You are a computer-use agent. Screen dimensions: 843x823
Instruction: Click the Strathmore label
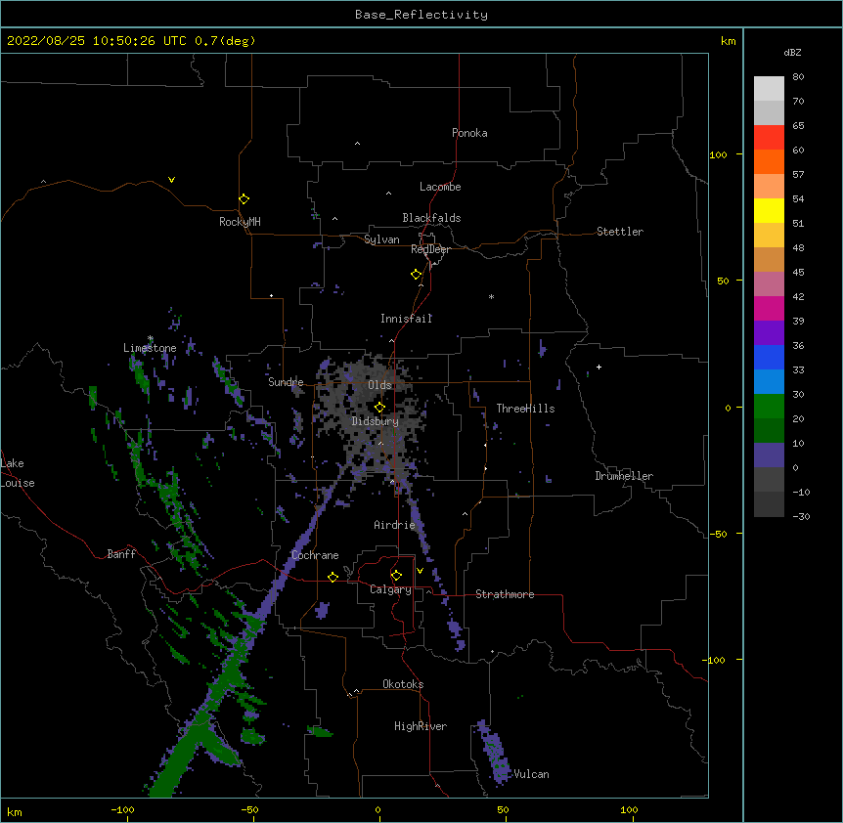click(505, 594)
